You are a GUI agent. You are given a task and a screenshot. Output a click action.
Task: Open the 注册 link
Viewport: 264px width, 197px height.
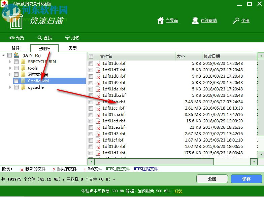click(245, 21)
